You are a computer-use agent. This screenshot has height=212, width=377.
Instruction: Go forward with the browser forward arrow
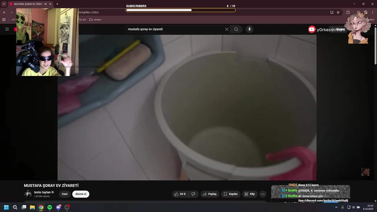click(x=11, y=12)
